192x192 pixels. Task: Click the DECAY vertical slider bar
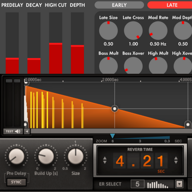click(34, 43)
